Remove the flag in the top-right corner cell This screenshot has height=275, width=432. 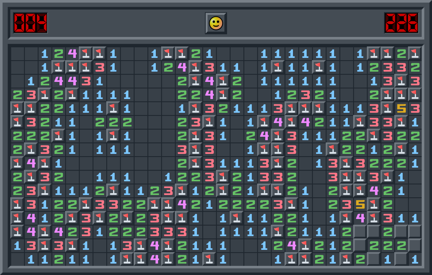point(415,54)
